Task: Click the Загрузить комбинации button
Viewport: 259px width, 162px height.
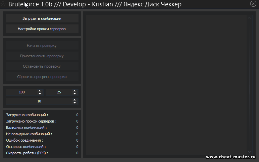Action: tap(42, 18)
